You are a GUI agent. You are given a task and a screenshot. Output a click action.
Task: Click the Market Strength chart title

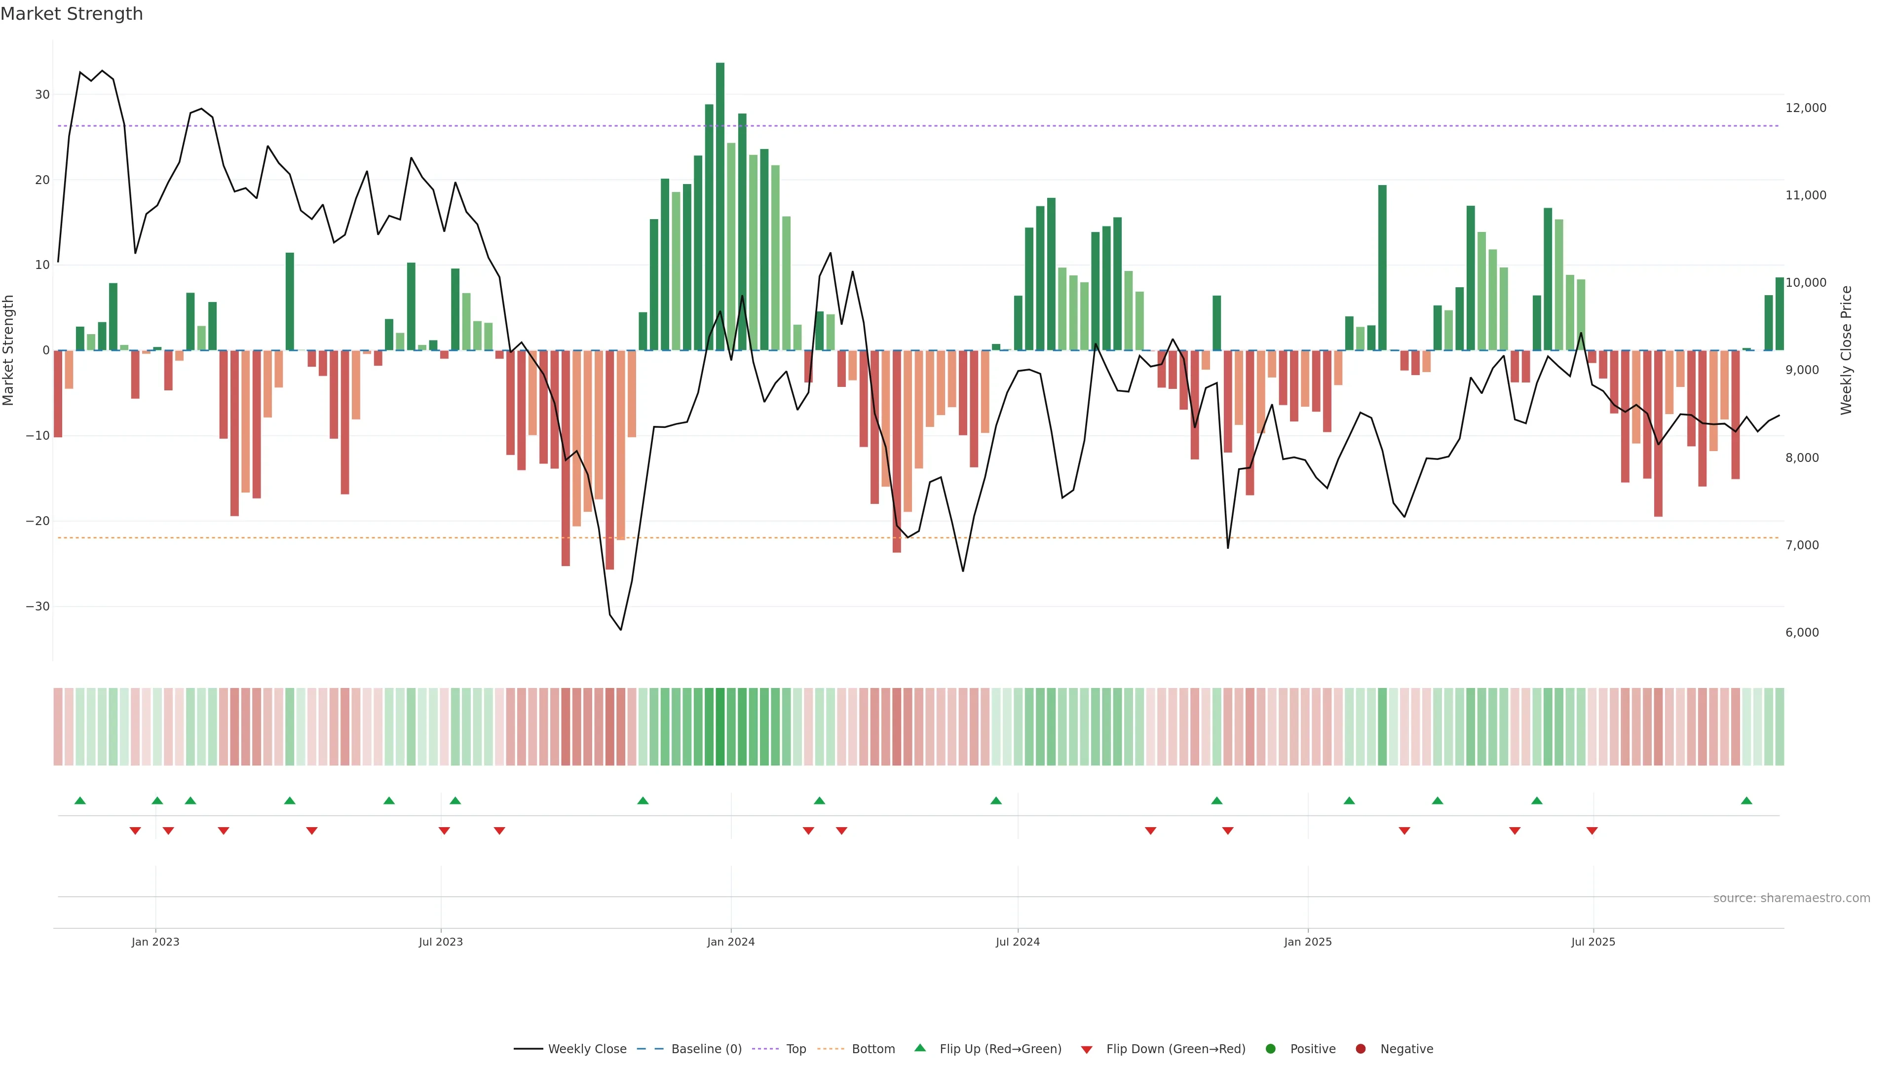[x=72, y=14]
